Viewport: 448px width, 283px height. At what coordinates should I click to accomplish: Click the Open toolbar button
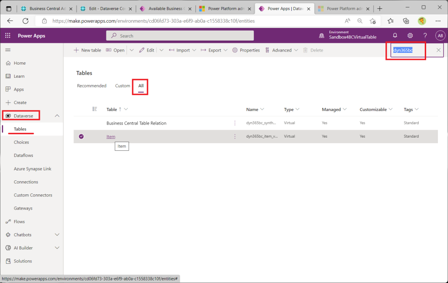click(115, 50)
